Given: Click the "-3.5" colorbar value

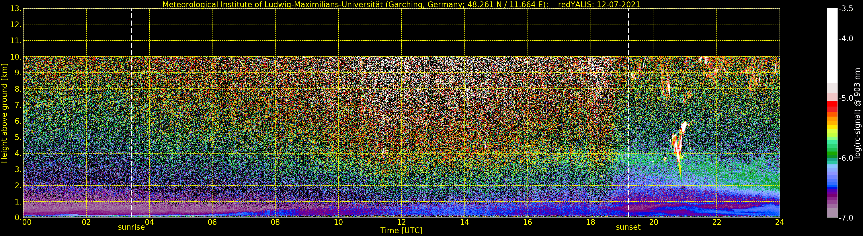Looking at the screenshot, I should pos(846,9).
